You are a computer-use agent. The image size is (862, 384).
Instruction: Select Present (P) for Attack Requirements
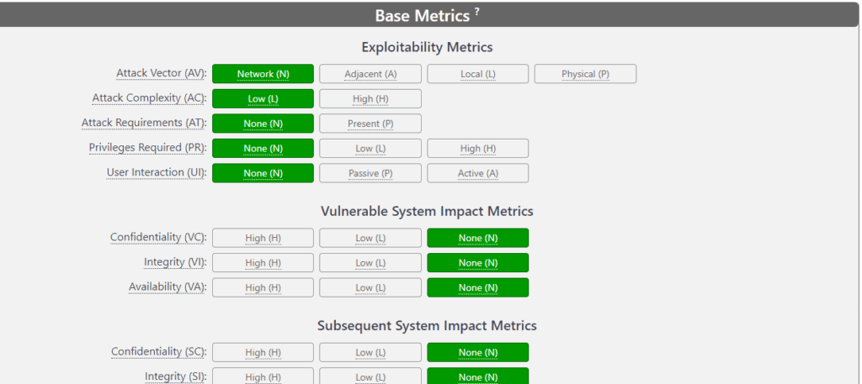click(x=370, y=124)
